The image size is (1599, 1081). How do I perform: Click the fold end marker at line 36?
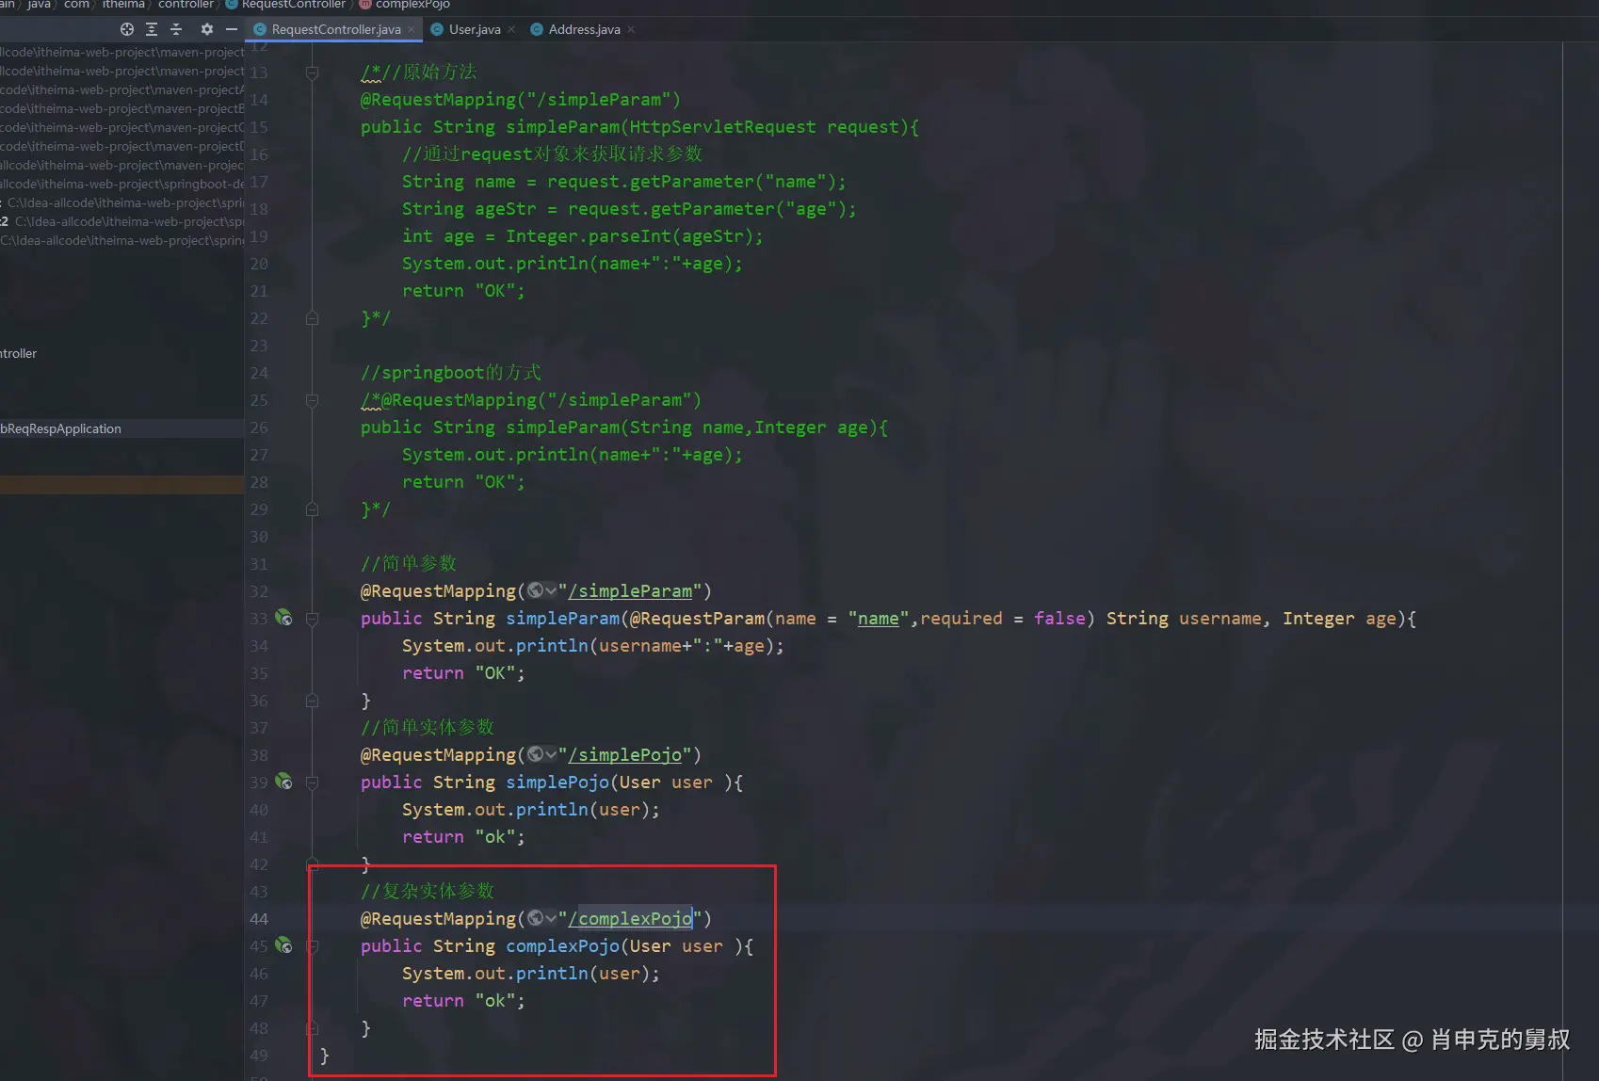[x=312, y=701]
